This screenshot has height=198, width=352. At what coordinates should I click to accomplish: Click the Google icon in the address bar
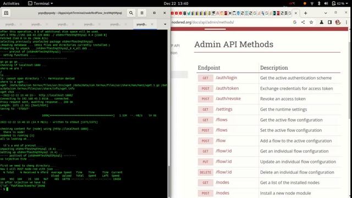click(x=295, y=22)
